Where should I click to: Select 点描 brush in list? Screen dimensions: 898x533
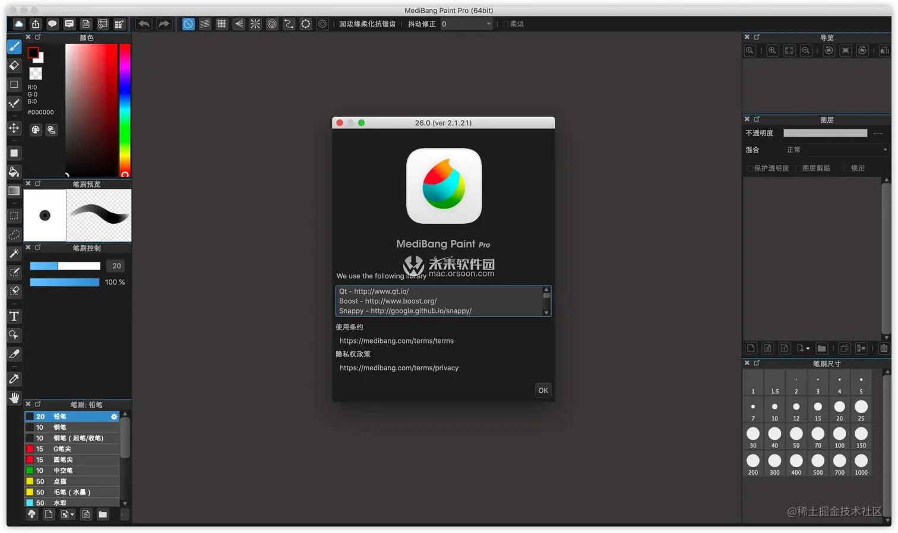pos(72,481)
